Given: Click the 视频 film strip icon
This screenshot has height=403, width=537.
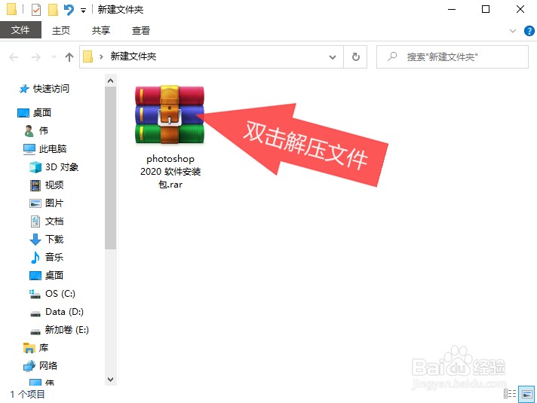Looking at the screenshot, I should pyautogui.click(x=35, y=185).
